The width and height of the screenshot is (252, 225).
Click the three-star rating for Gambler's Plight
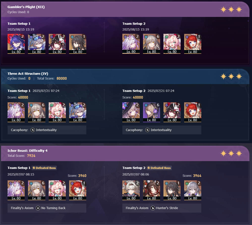pos(231,10)
